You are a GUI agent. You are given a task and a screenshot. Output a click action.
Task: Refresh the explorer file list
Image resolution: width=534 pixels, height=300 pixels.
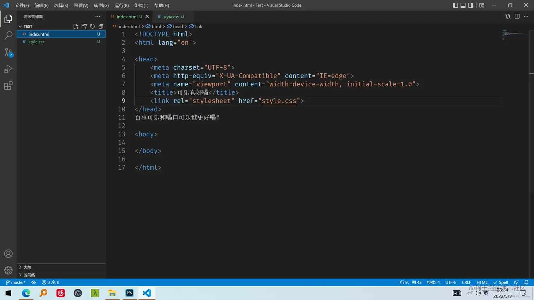coord(93,26)
